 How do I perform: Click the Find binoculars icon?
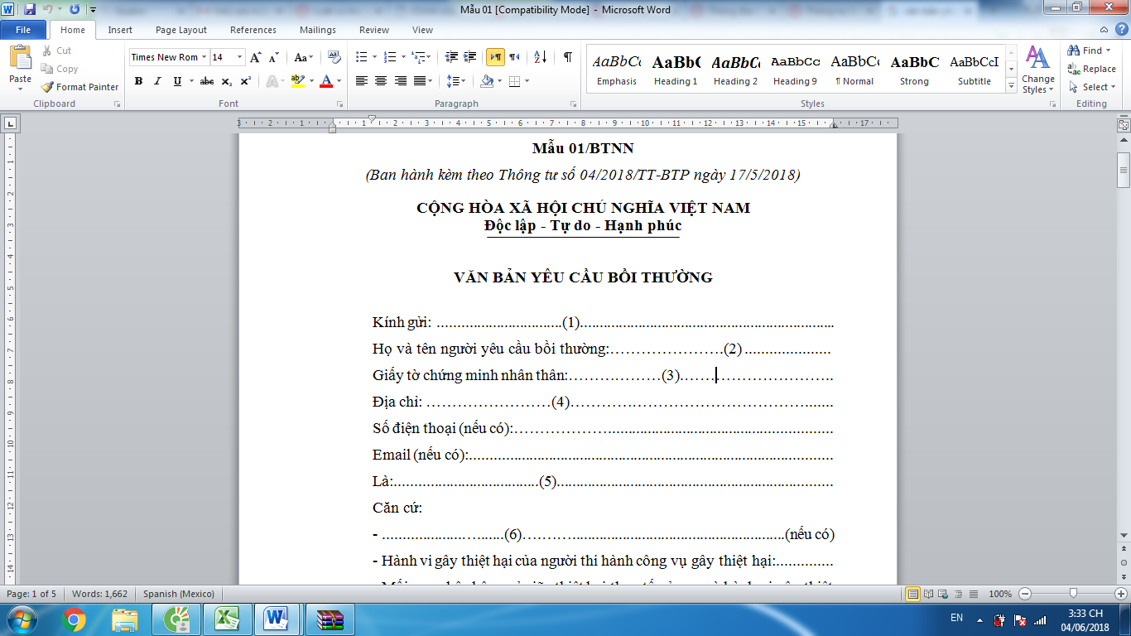point(1074,51)
